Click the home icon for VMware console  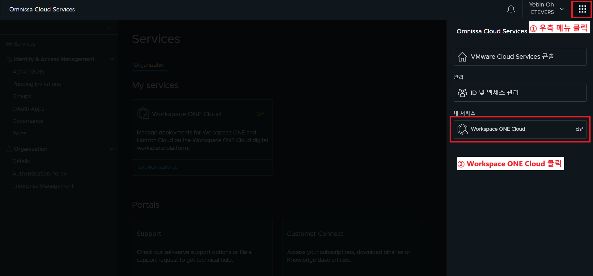(x=462, y=57)
